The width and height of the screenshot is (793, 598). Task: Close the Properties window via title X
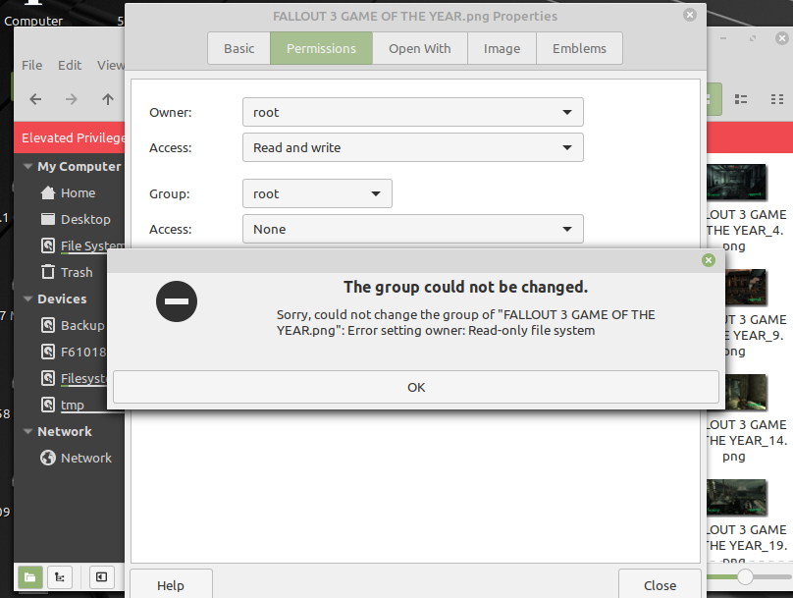(x=689, y=15)
